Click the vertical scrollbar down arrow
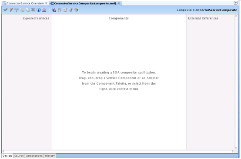The width and height of the screenshot is (241, 159). [x=236, y=148]
